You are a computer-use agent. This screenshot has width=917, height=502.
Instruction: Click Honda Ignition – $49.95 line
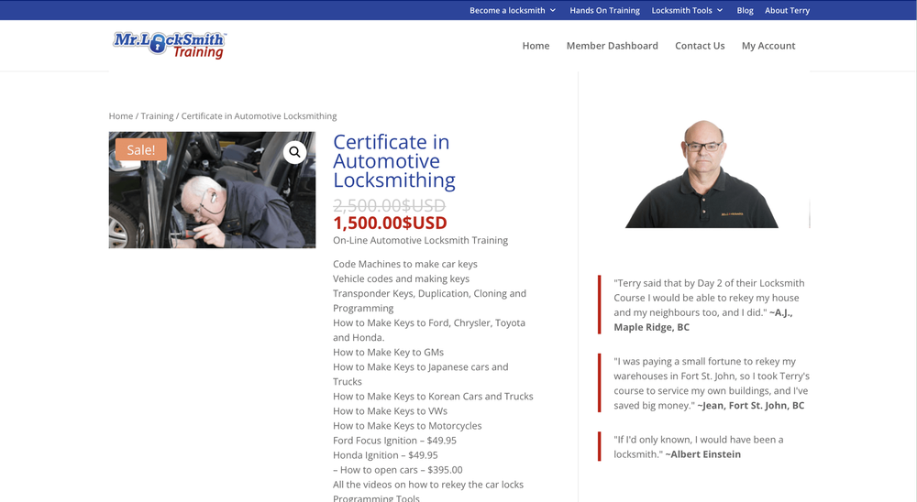click(385, 455)
